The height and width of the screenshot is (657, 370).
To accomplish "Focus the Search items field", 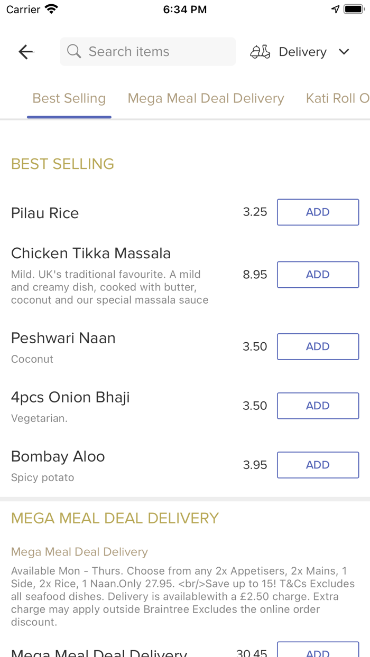I will pyautogui.click(x=153, y=52).
